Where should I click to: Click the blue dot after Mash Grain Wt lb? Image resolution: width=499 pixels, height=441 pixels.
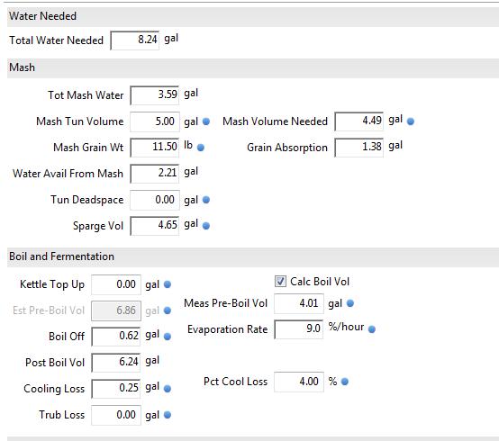click(201, 148)
